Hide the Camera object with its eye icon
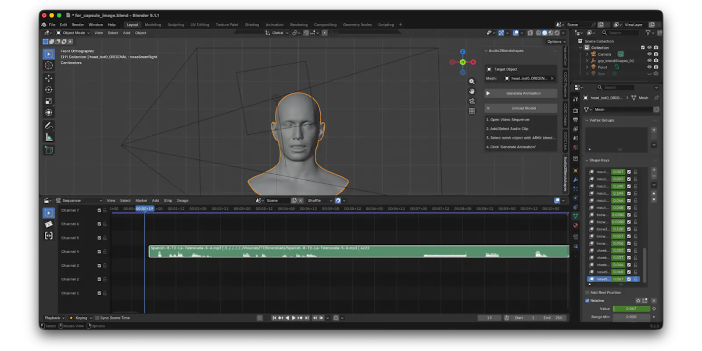Screen dimensions: 702x351 pos(649,54)
